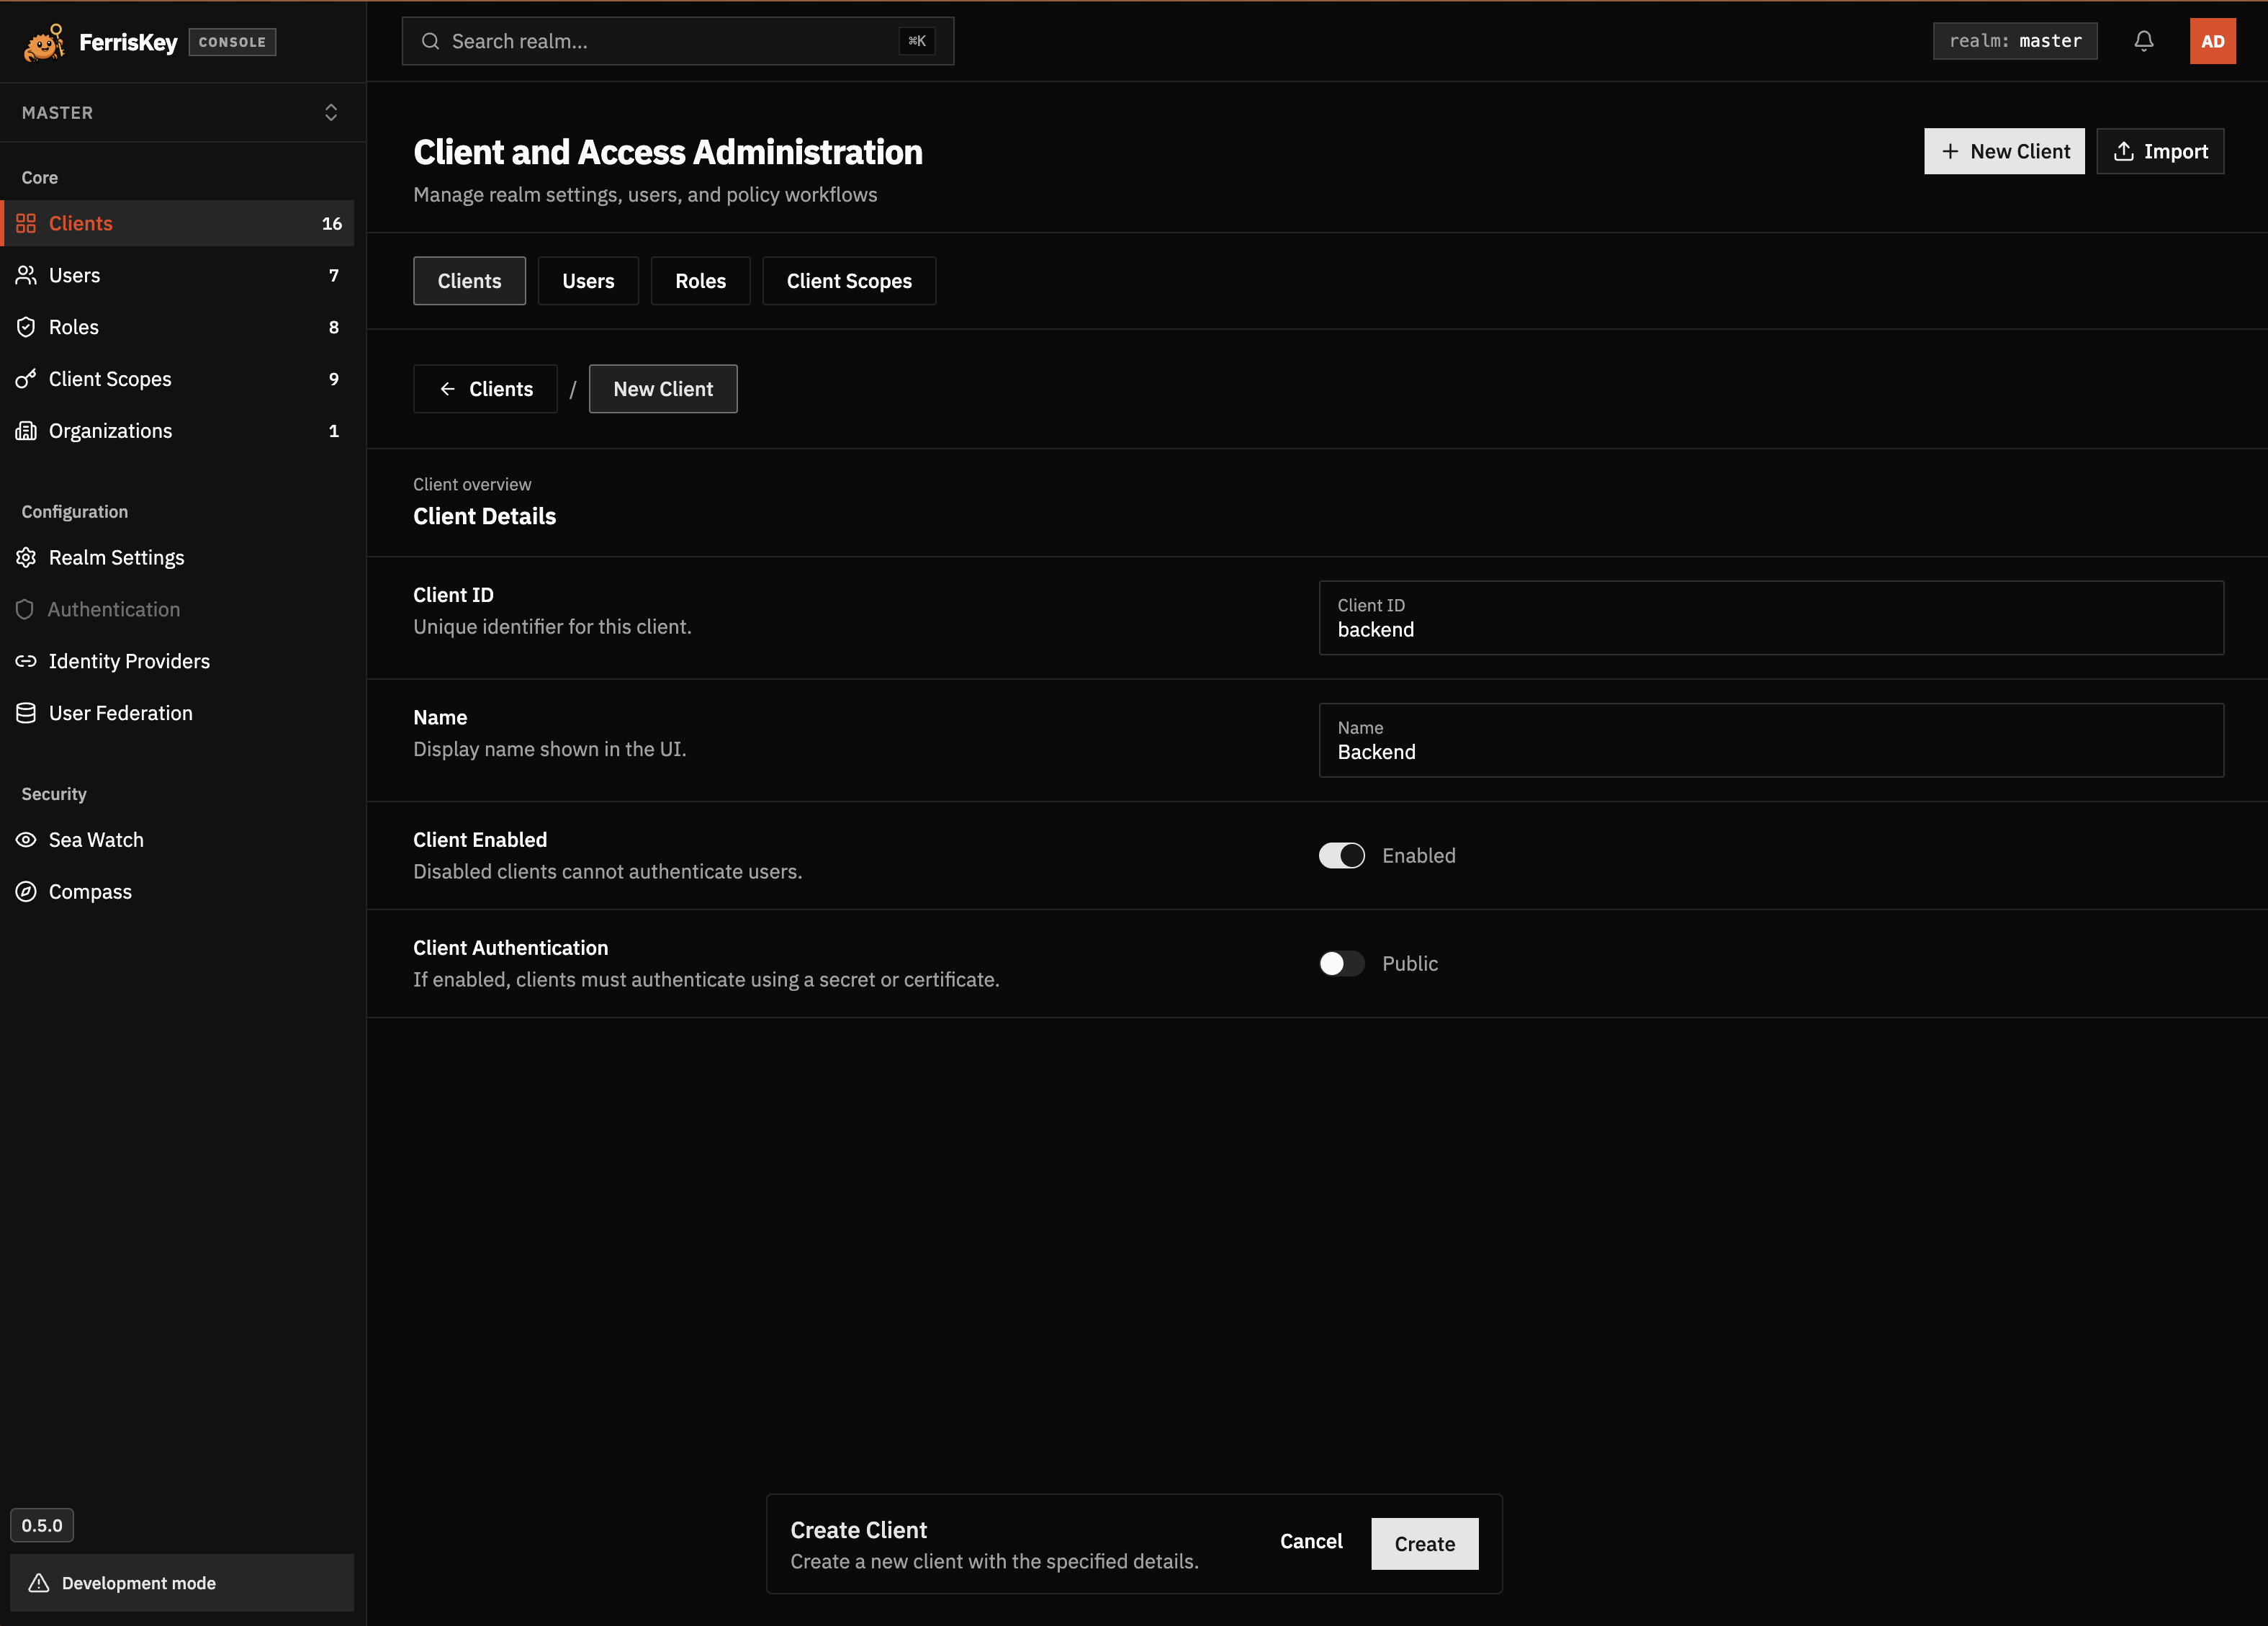Click the FerrisKey brand name text
Image resolution: width=2268 pixels, height=1626 pixels.
[128, 42]
